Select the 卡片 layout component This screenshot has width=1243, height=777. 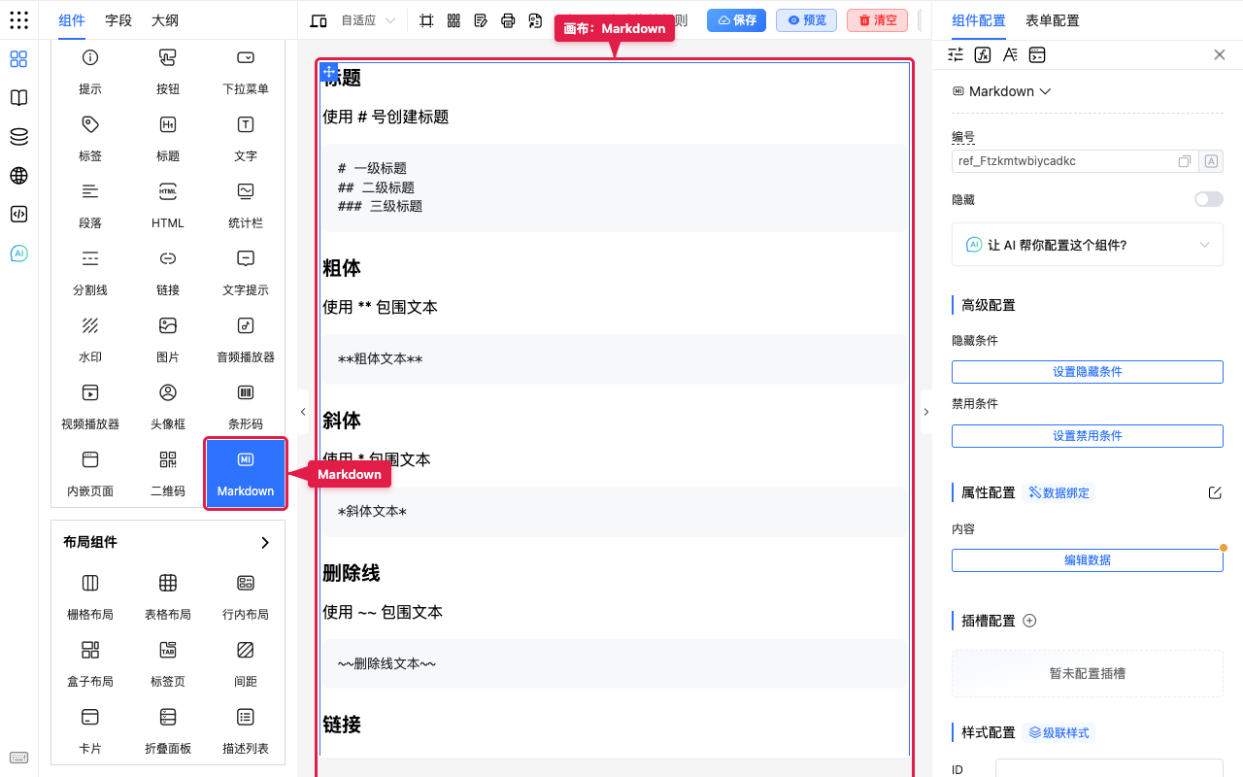(90, 730)
